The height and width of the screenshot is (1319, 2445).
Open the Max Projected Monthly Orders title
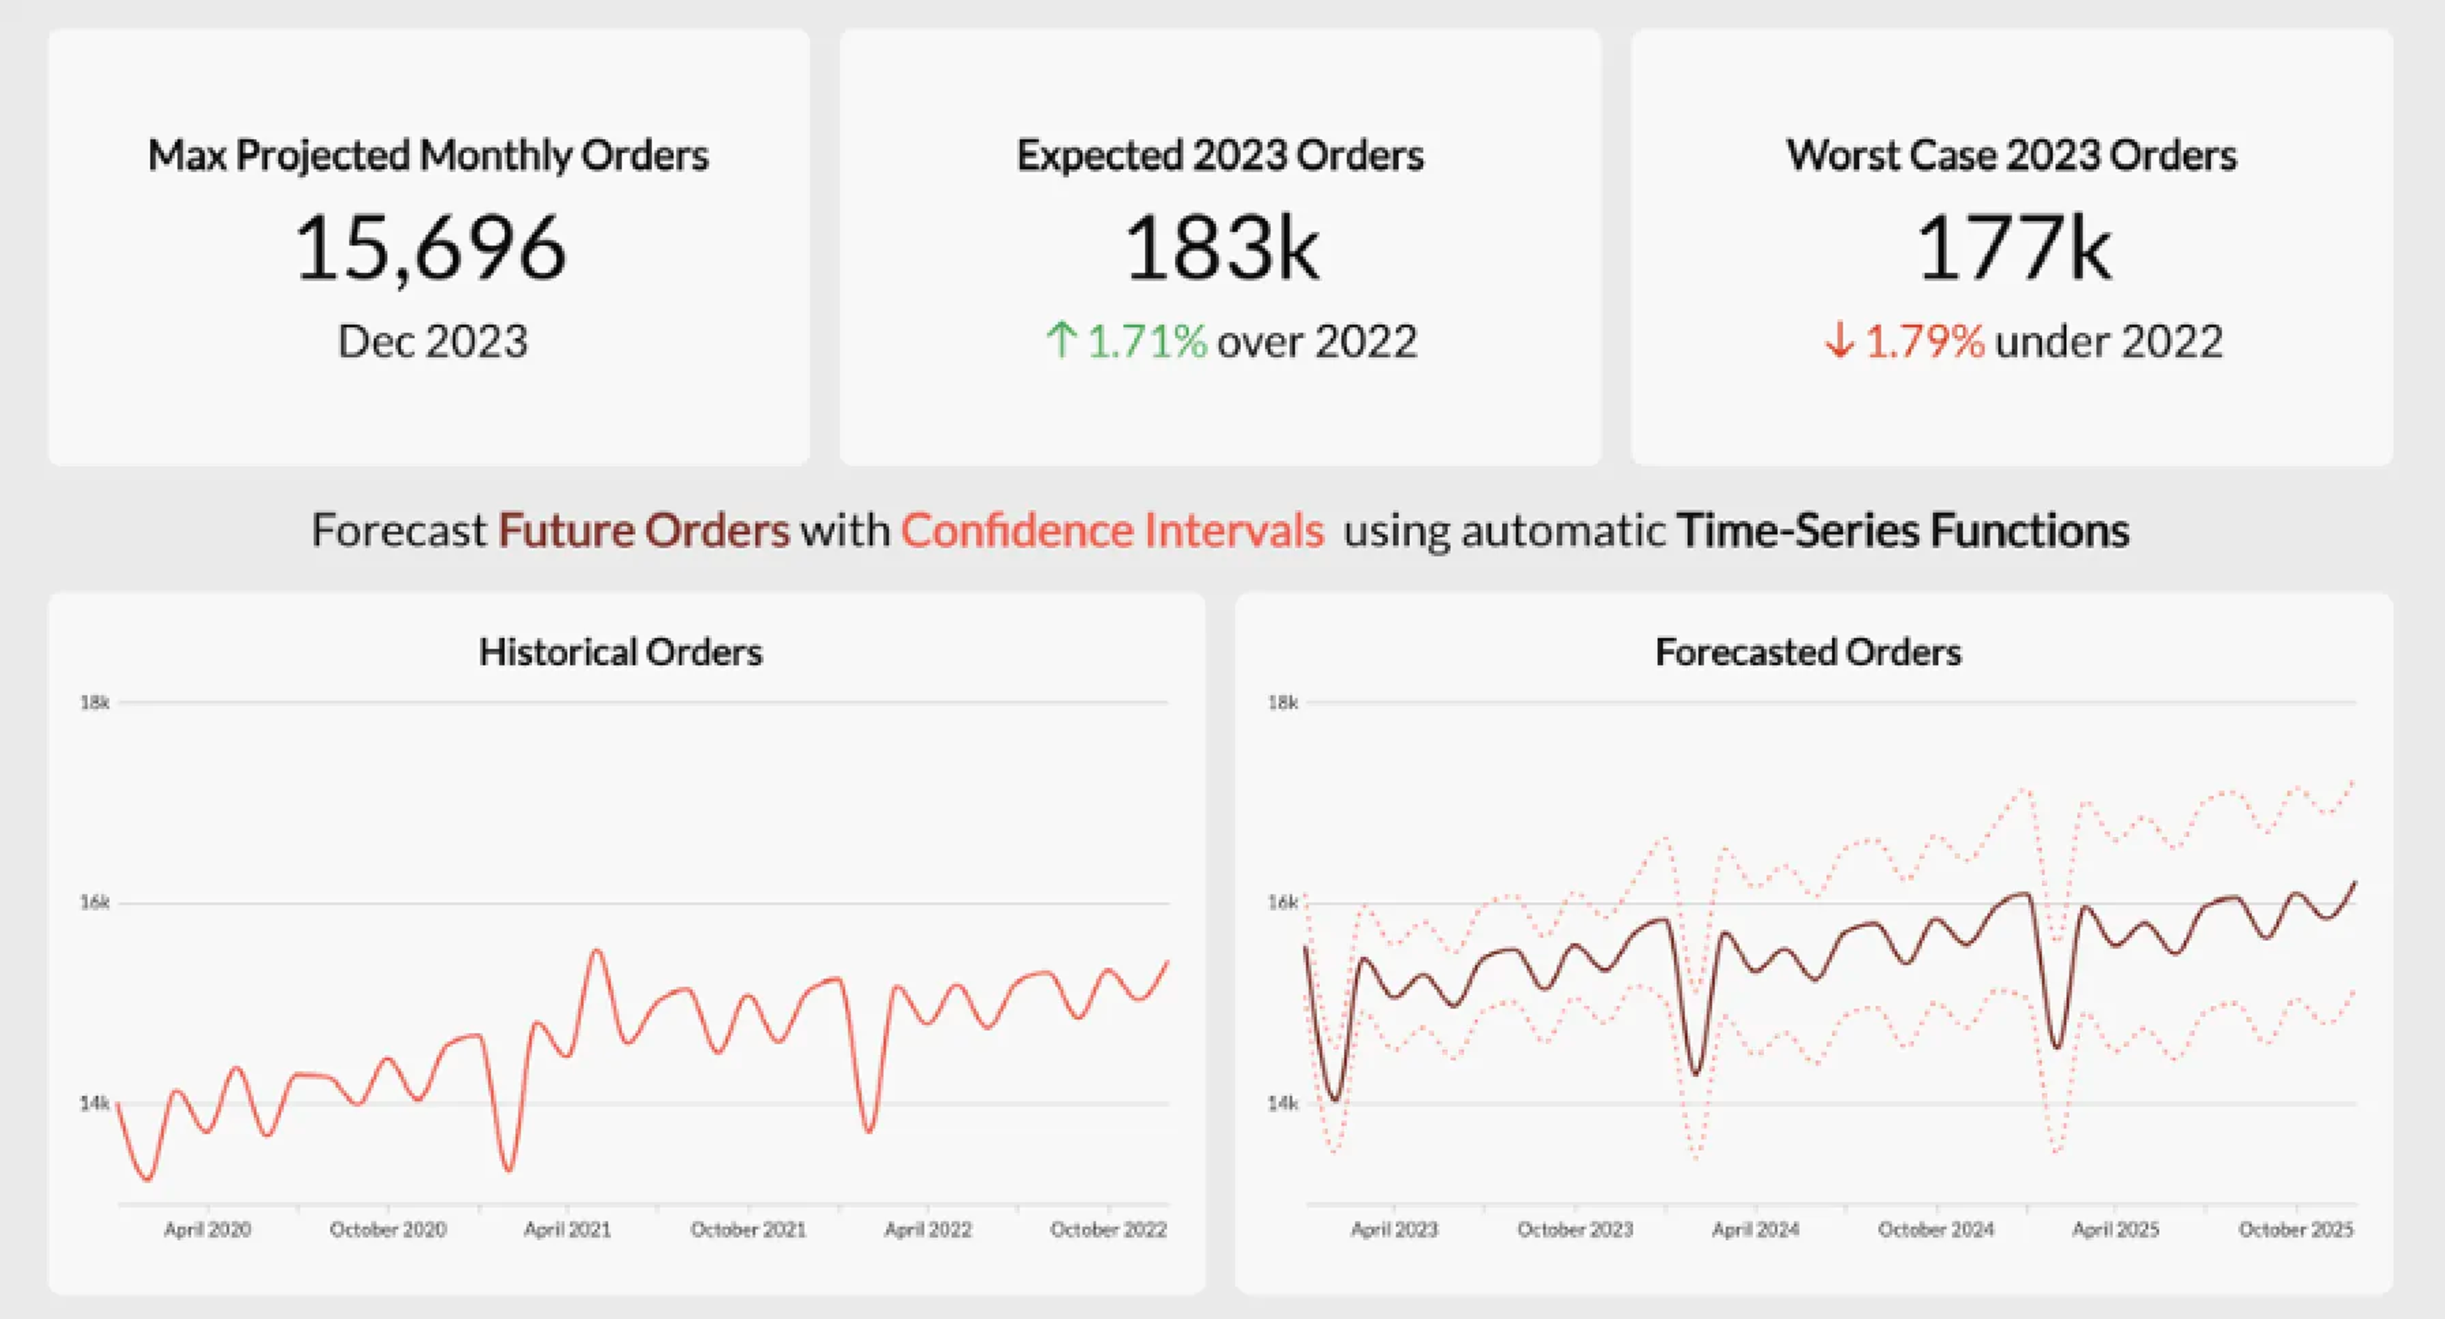(428, 155)
